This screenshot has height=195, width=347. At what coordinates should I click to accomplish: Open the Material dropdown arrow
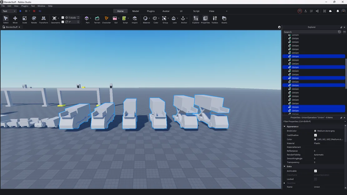click(149, 18)
